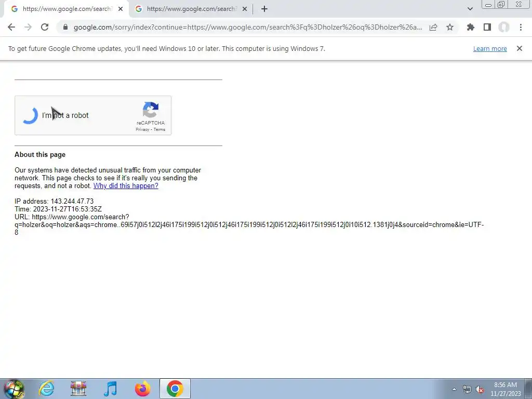
Task: Launch Firefox from the taskbar
Action: pyautogui.click(x=143, y=389)
